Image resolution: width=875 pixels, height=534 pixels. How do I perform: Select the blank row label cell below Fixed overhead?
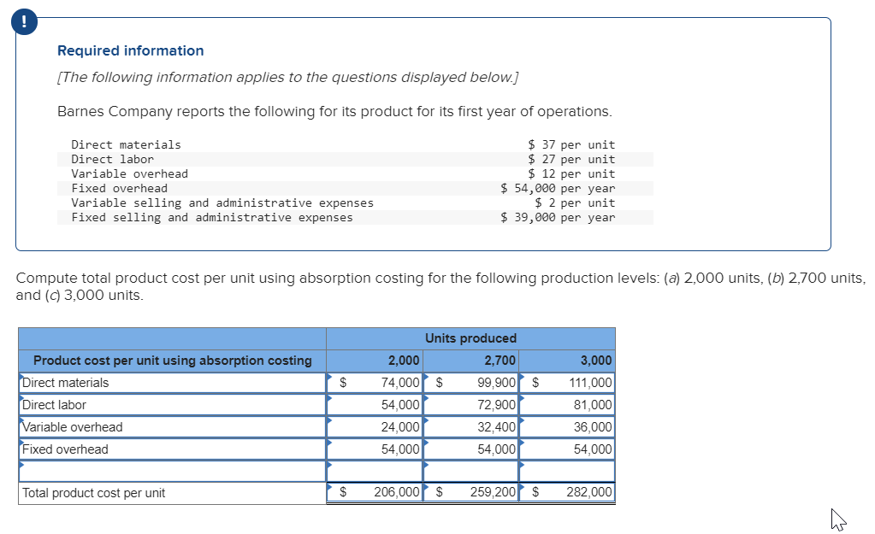(172, 471)
